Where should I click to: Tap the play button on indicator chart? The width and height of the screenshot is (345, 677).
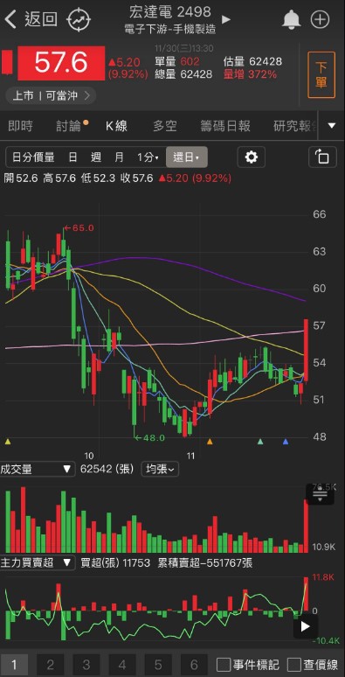306,626
